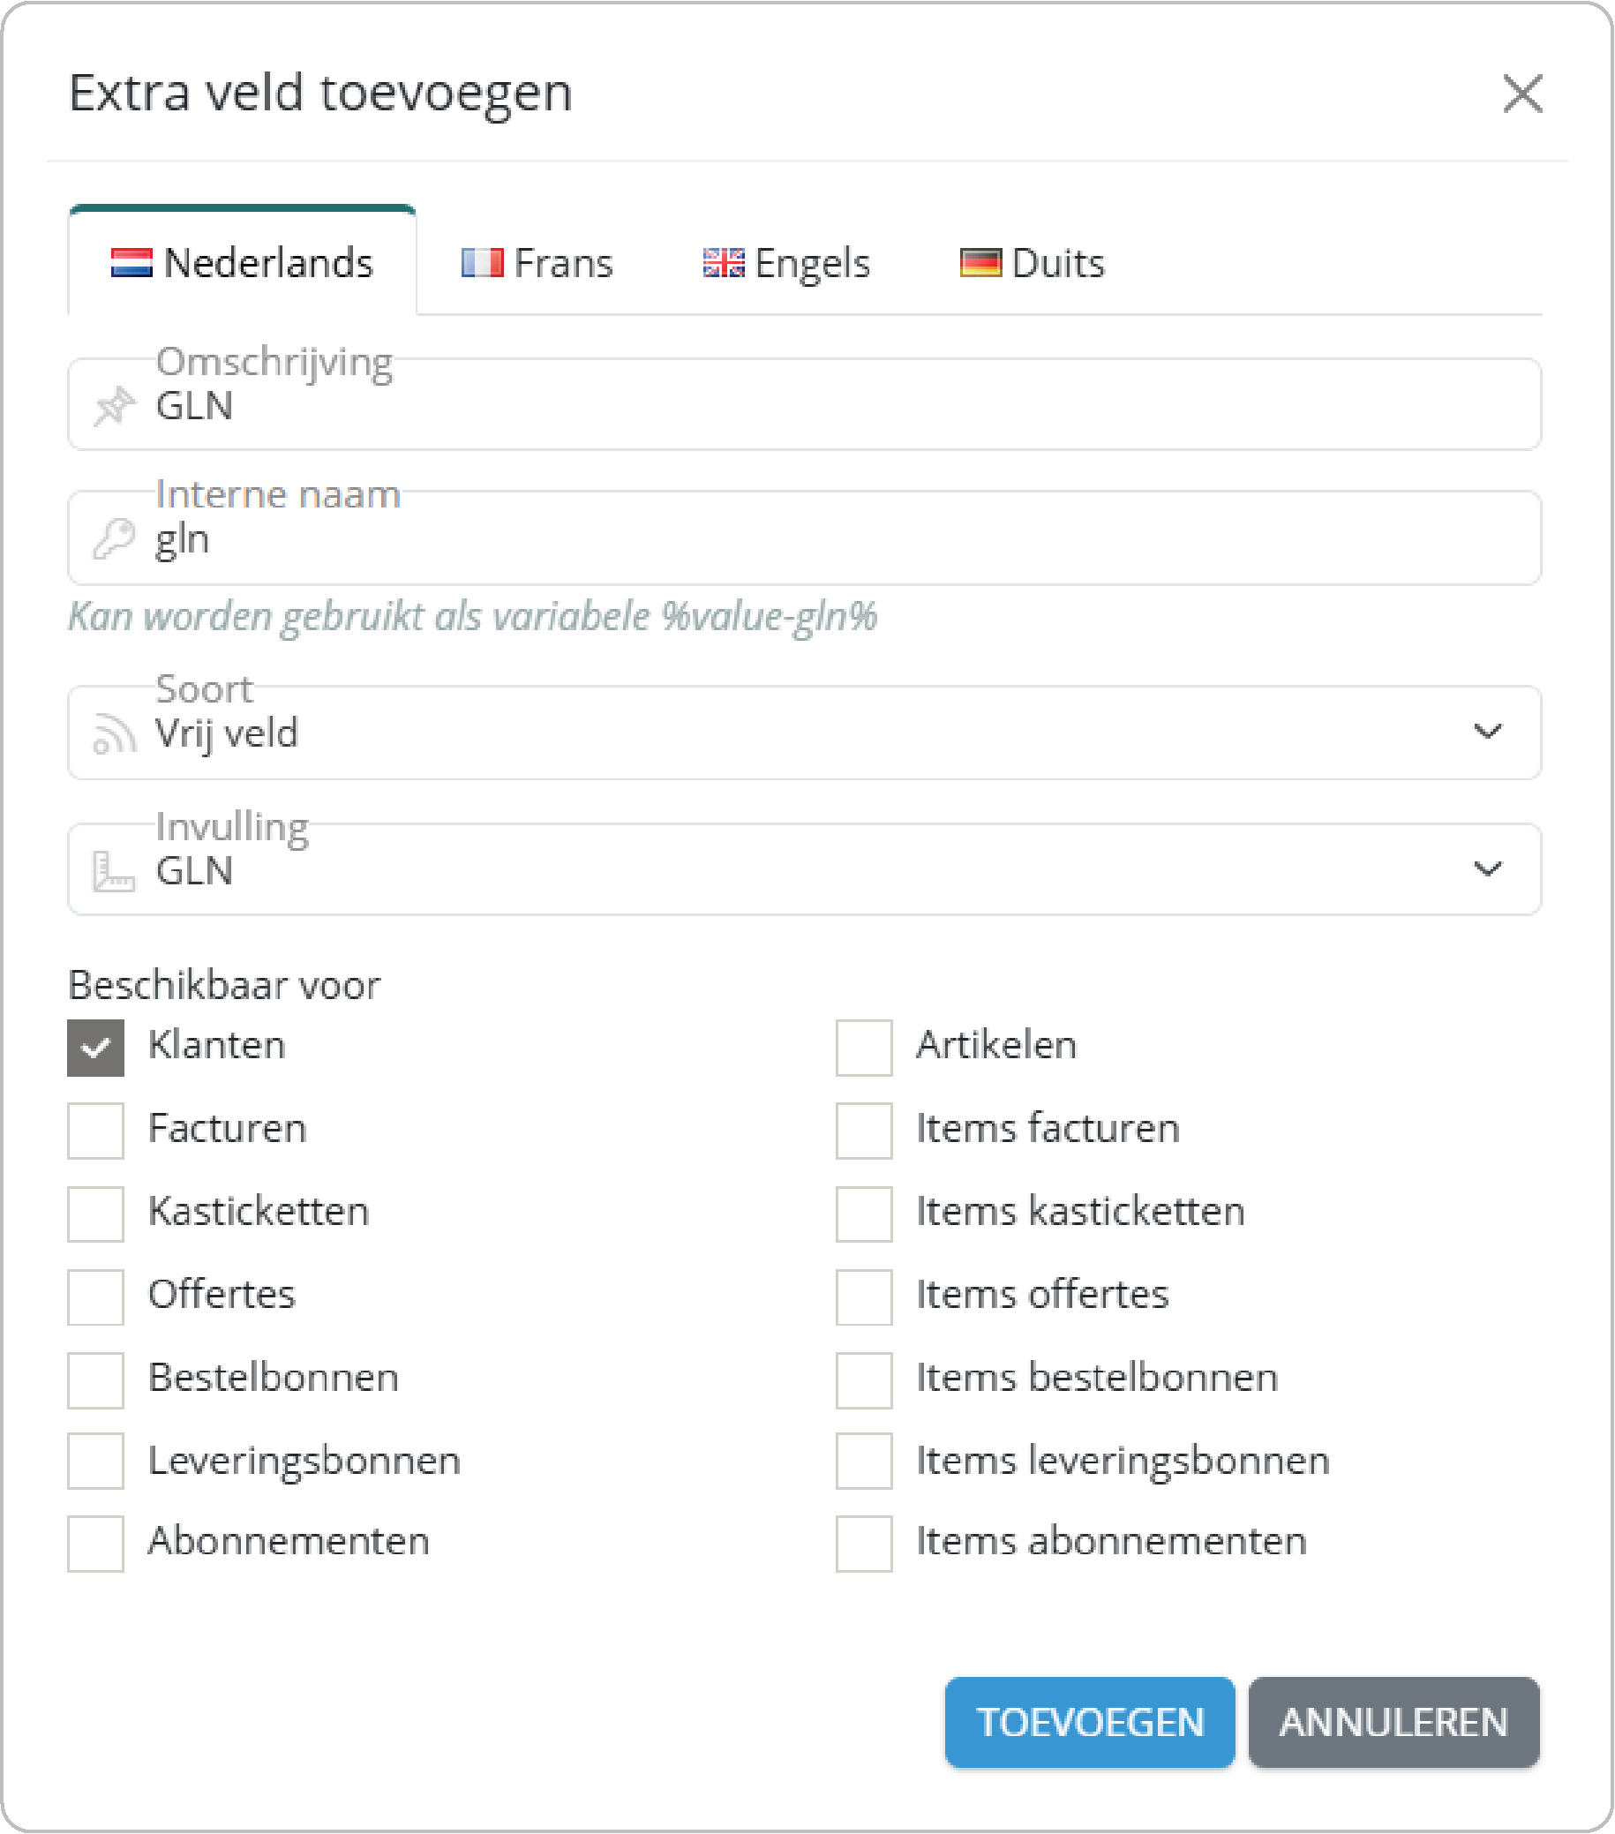Tick the Artikelen checkbox
1615x1834 pixels.
864,1047
